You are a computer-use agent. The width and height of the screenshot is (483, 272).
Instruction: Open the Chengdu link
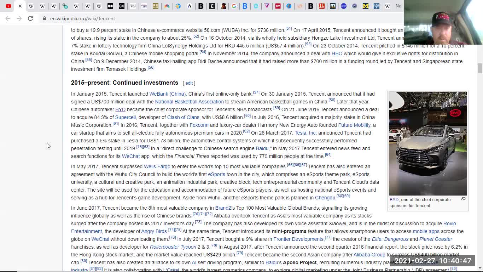pyautogui.click(x=325, y=198)
